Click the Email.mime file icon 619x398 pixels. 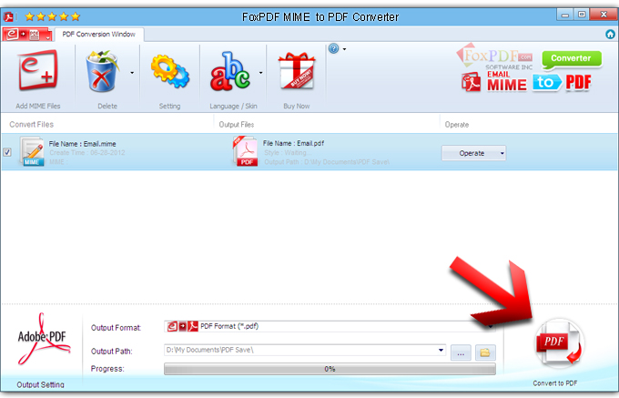(x=32, y=151)
